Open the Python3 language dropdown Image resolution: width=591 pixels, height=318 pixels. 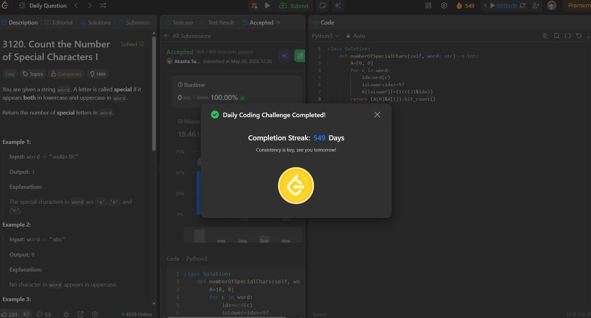(x=326, y=35)
